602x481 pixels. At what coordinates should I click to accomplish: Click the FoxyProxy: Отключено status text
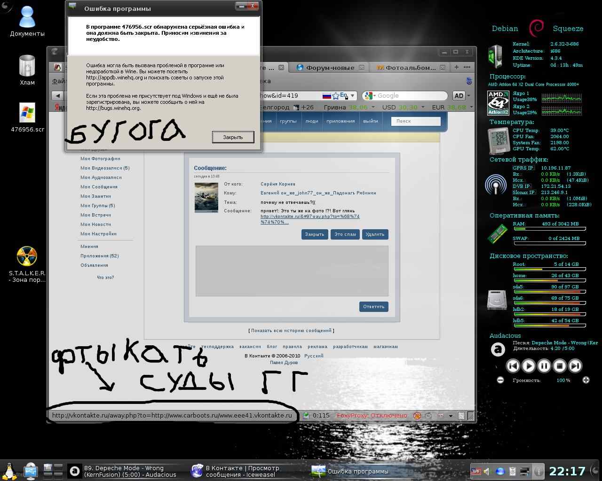pos(372,416)
